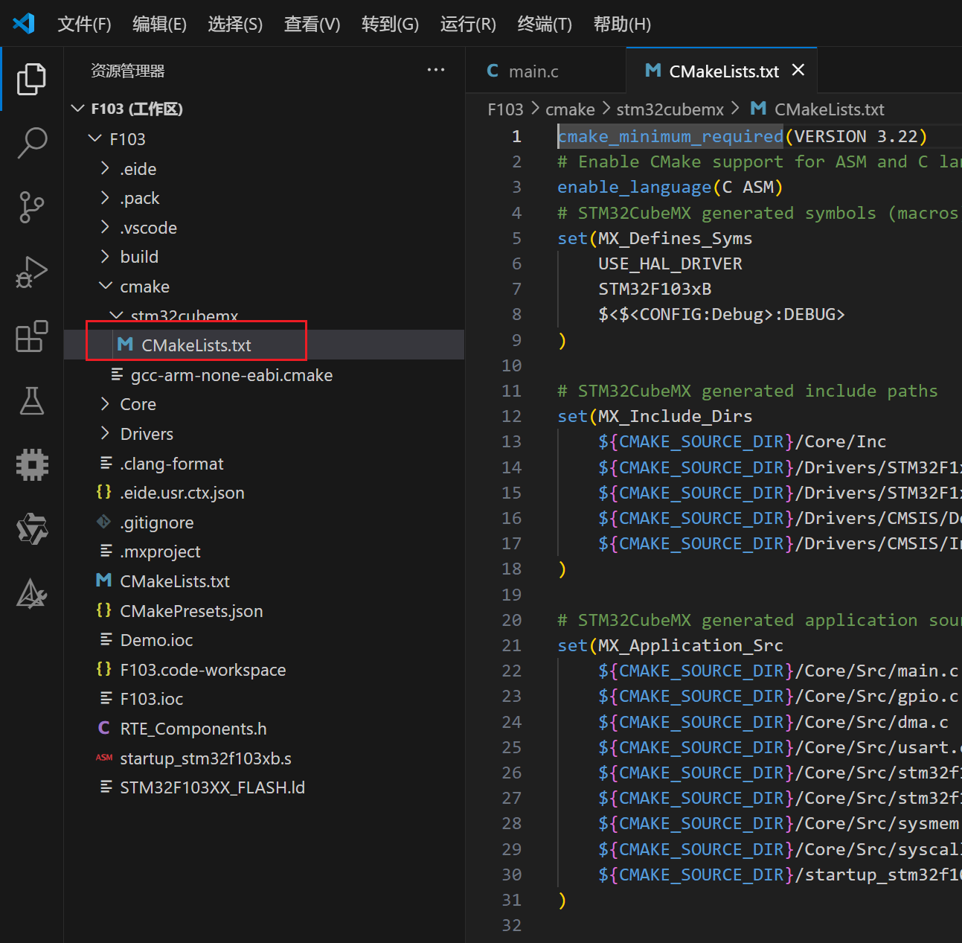Screen dimensions: 962x943
Task: Open the CMake triangle view in activity bar
Action: click(x=31, y=594)
